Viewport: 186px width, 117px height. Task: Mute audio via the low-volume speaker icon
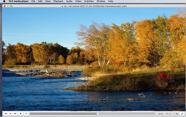[167, 114]
